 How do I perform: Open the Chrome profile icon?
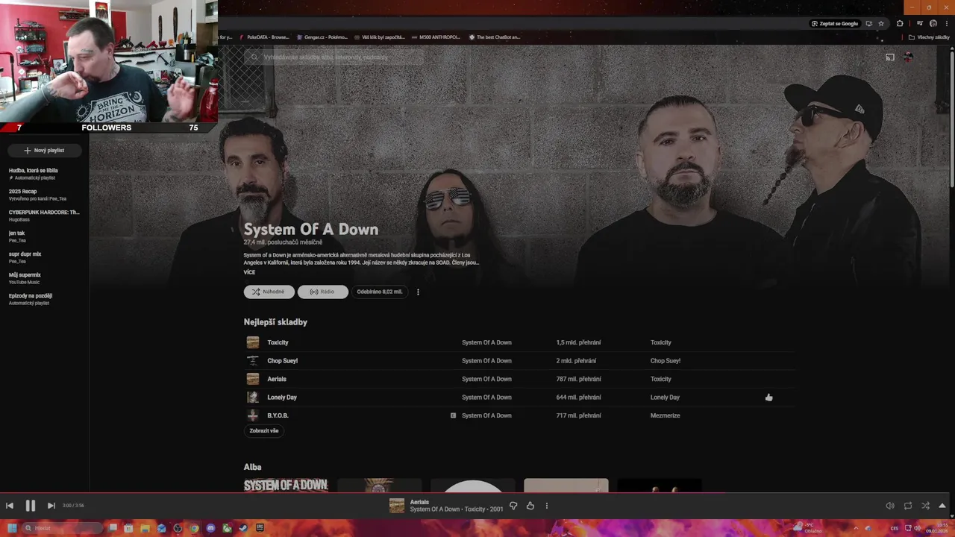tap(933, 23)
